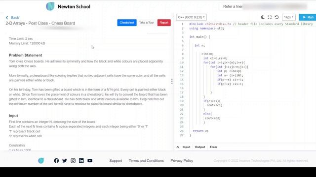
Task: Click the footer Newton School logo
Action: click(41, 161)
